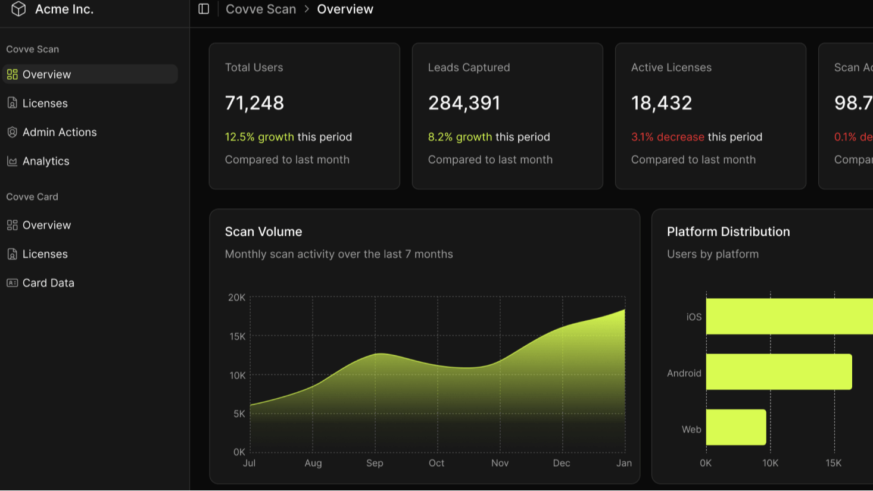The height and width of the screenshot is (491, 873).
Task: Click the iOS bar in Platform Distribution
Action: point(790,317)
